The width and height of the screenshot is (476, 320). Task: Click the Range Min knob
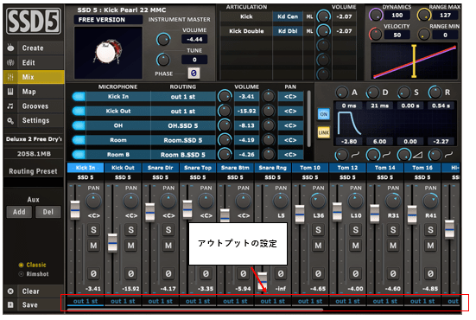(424, 35)
